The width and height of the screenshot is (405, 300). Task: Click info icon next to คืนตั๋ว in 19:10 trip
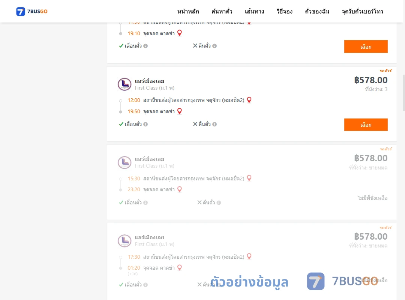(214, 46)
